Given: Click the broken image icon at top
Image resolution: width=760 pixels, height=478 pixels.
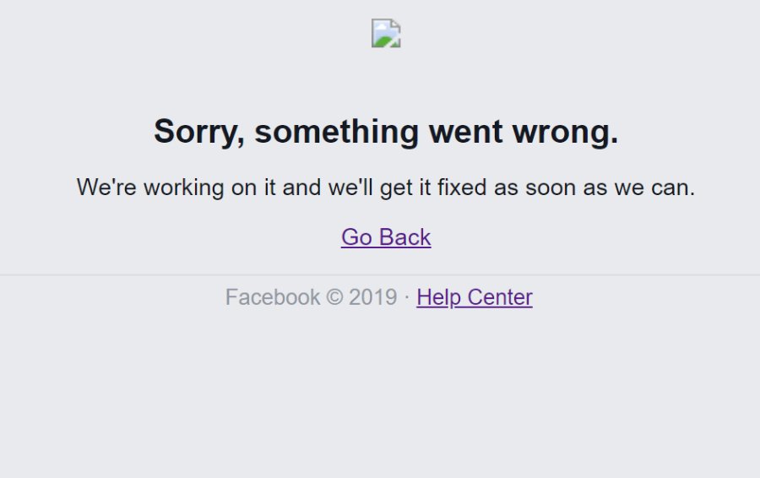Looking at the screenshot, I should [386, 33].
